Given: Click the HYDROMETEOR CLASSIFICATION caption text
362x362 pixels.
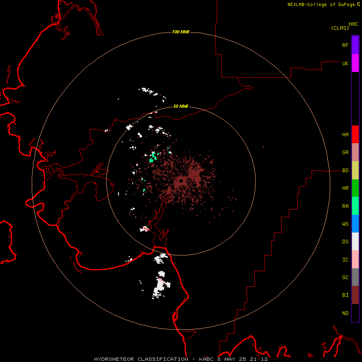Looking at the screenshot, I should 141,359.
